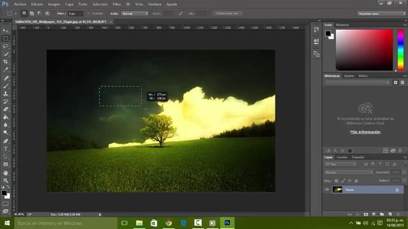Select the Crop tool

pyautogui.click(x=6, y=62)
